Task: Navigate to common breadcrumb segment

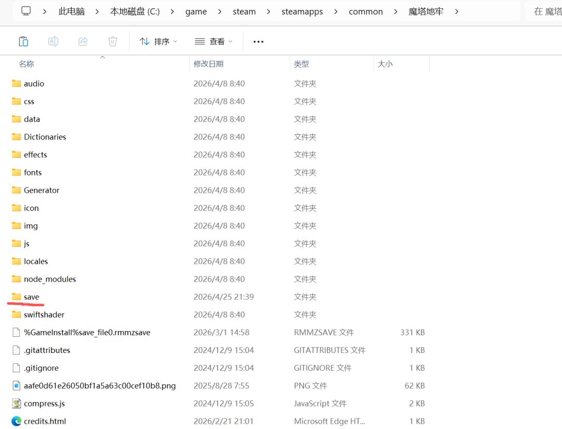Action: point(366,11)
